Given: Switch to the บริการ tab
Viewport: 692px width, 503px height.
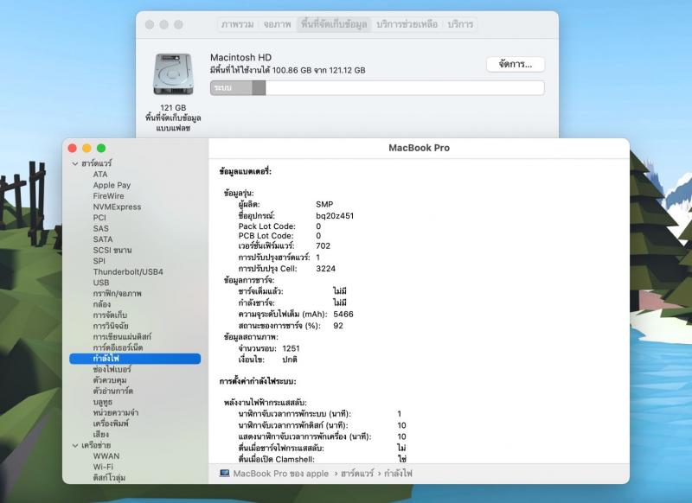Looking at the screenshot, I should pyautogui.click(x=460, y=24).
